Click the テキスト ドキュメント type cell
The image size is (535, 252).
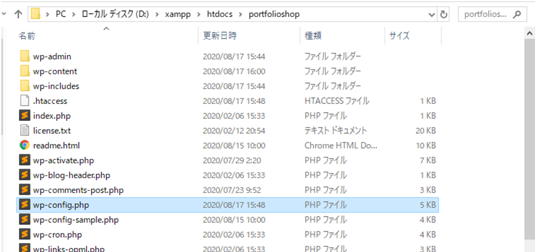tap(336, 130)
